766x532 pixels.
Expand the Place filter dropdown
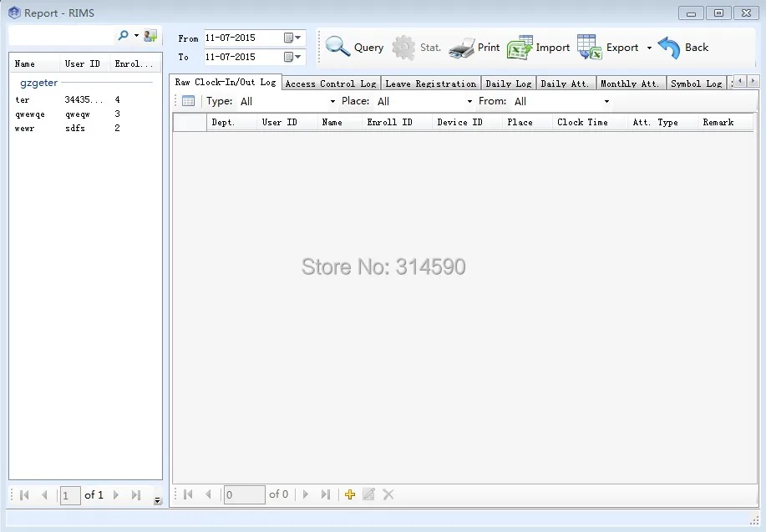pos(469,102)
